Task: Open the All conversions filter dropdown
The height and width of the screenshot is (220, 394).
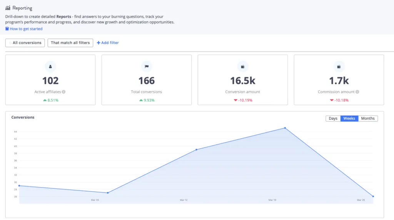Action: coord(25,43)
